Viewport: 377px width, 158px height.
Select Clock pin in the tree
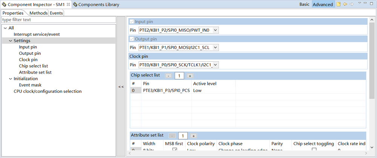click(28, 60)
